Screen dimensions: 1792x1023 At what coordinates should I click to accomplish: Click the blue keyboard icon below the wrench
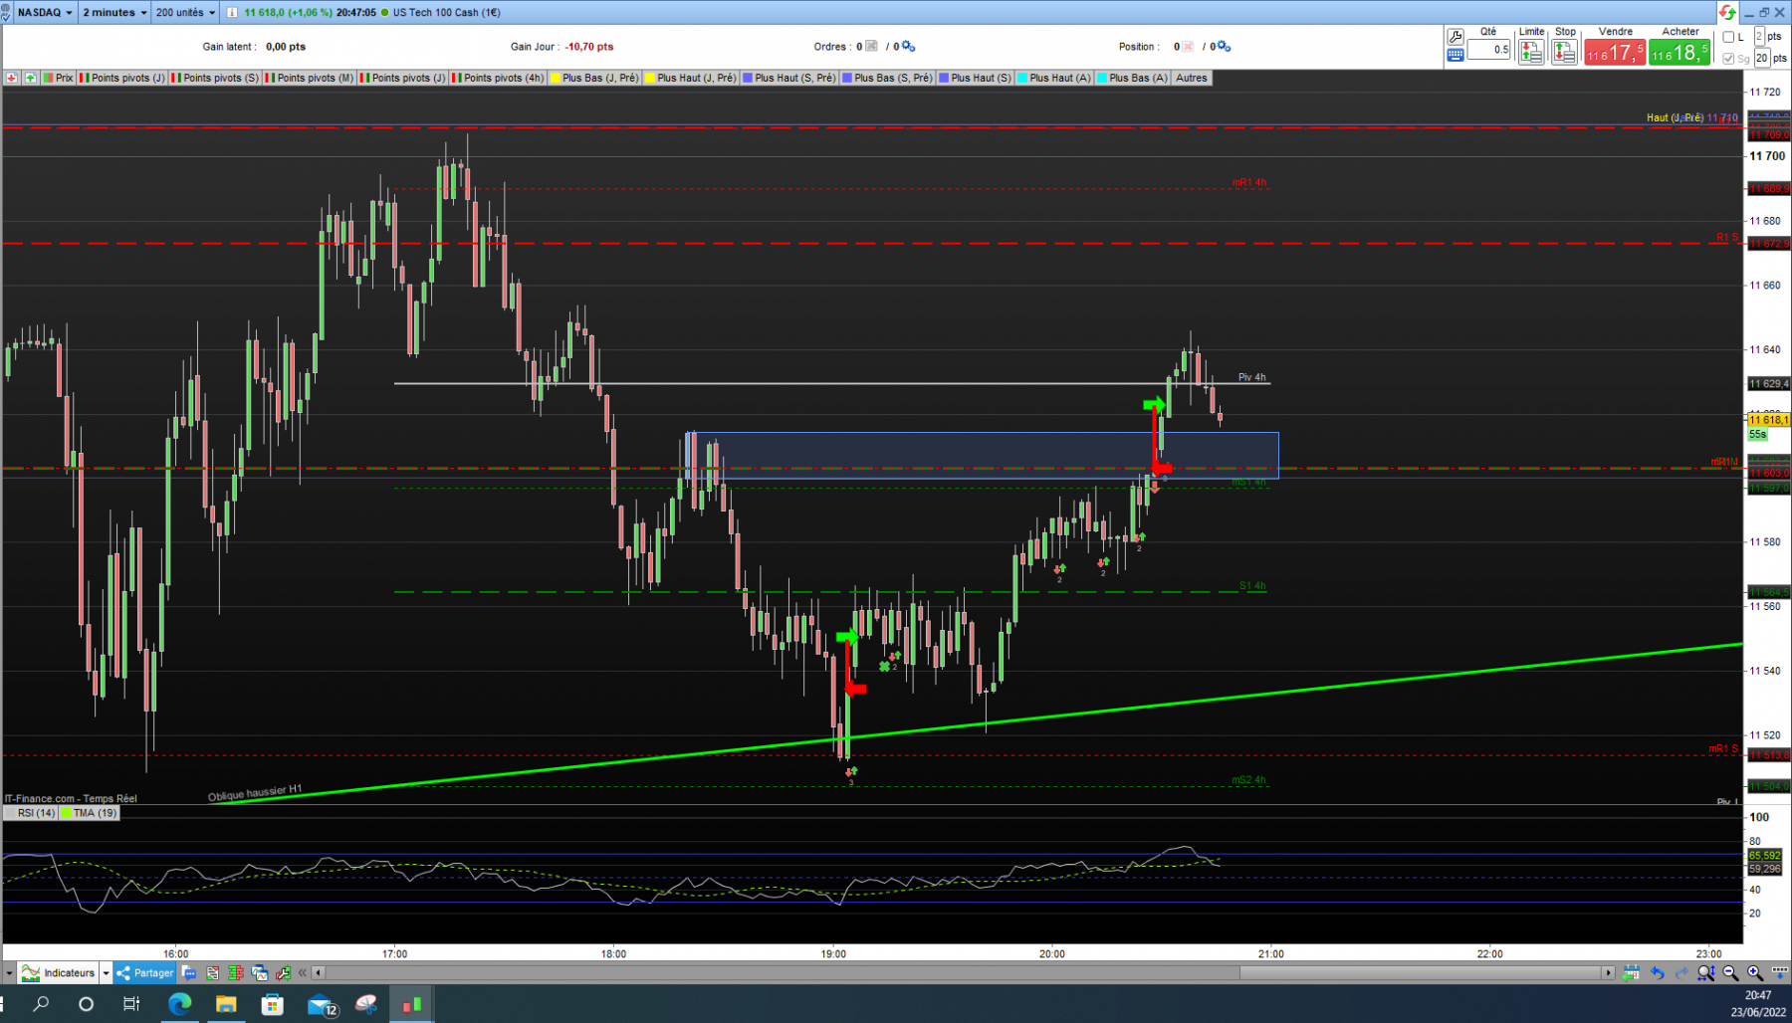(x=1456, y=55)
